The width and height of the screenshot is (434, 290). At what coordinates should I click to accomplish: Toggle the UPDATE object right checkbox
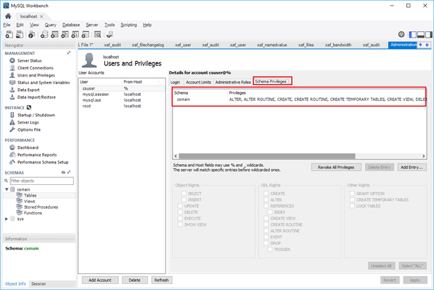(x=180, y=206)
